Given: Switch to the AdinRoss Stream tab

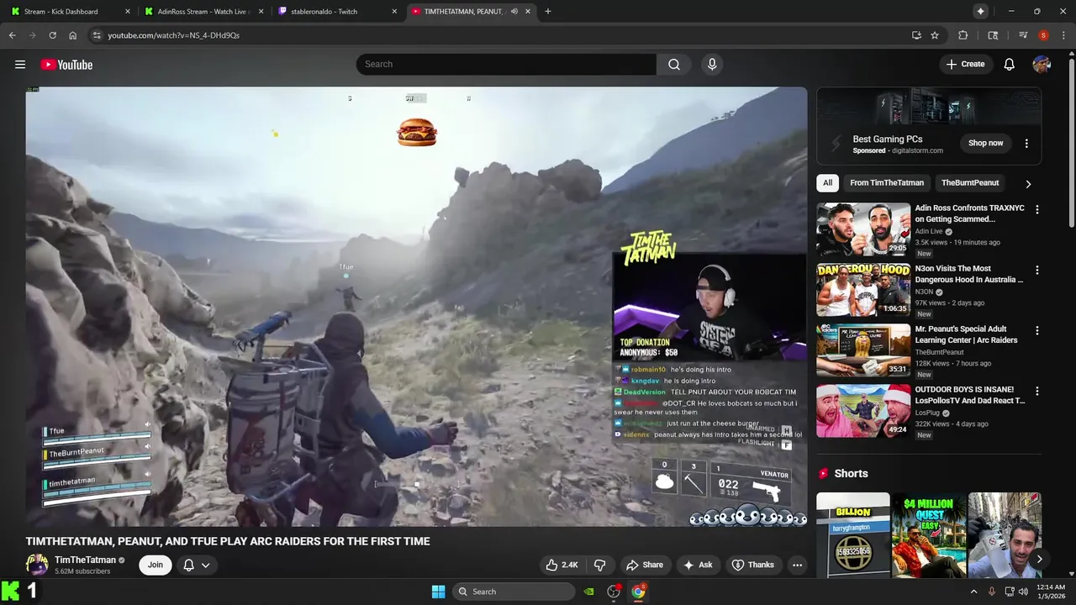Looking at the screenshot, I should pos(205,12).
